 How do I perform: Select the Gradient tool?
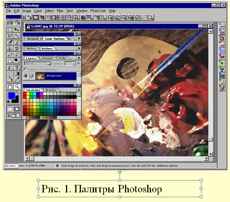[17, 74]
